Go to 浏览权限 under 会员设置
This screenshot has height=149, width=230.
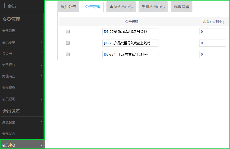9,122
